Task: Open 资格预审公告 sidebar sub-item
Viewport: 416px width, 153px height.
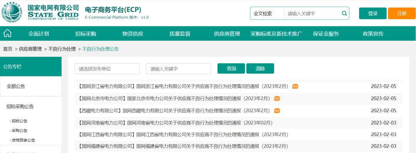Action: pos(23,140)
